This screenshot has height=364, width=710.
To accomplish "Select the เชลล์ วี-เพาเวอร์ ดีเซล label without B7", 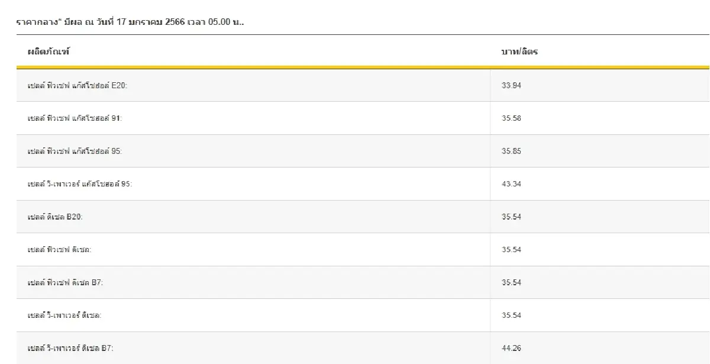I will 64,315.
